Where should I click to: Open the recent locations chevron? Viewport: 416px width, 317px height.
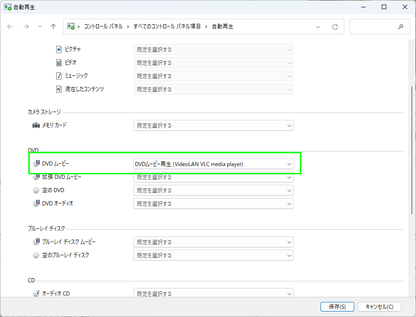click(40, 27)
